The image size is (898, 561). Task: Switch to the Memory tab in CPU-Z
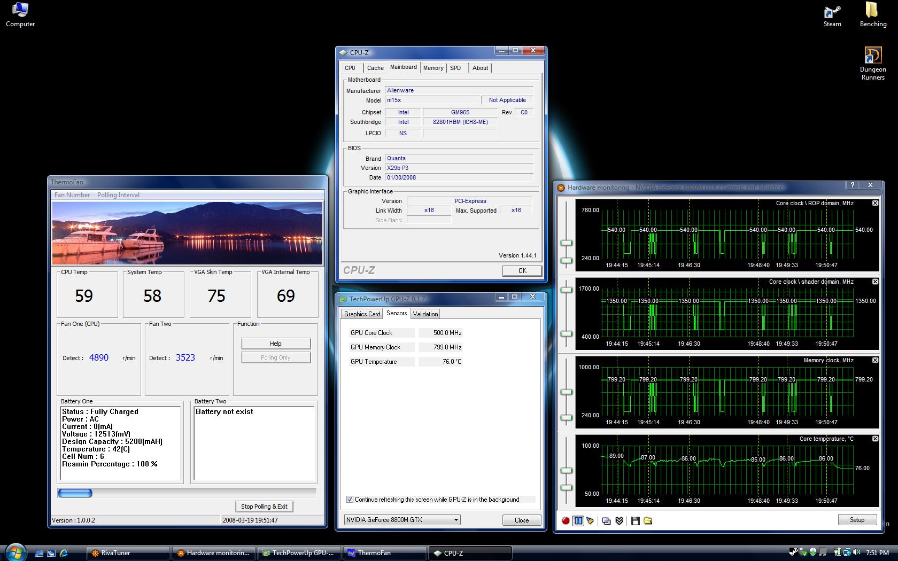click(433, 68)
